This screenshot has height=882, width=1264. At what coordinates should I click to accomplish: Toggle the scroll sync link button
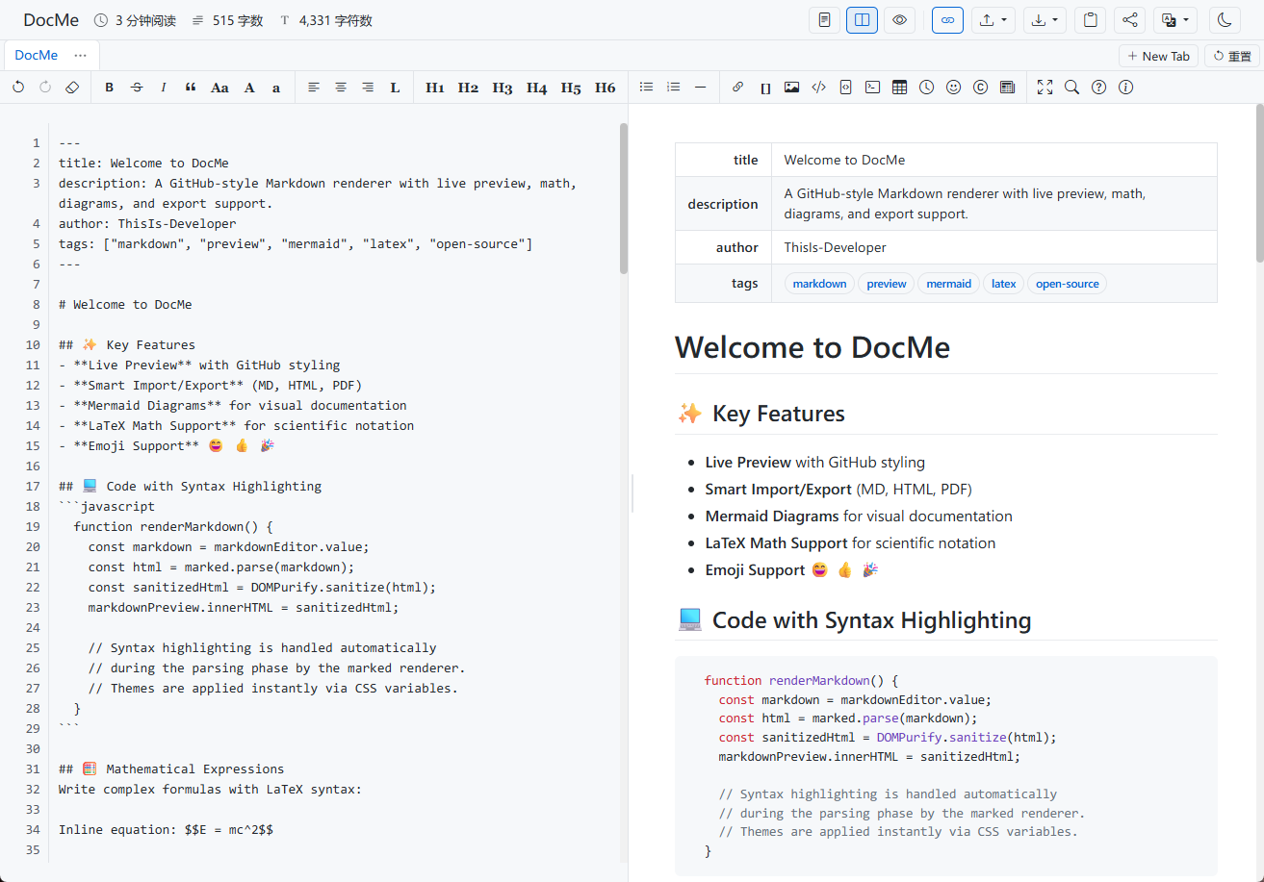[x=948, y=20]
